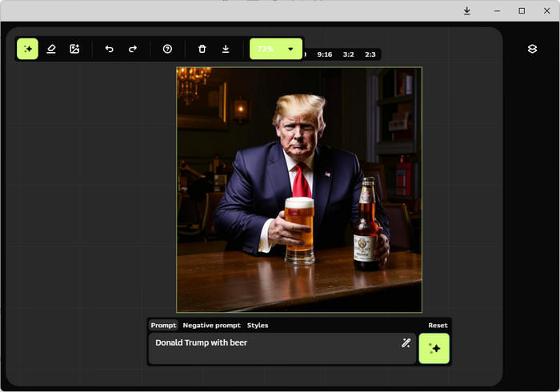Open the help question mark icon
560x392 pixels.
pos(167,49)
